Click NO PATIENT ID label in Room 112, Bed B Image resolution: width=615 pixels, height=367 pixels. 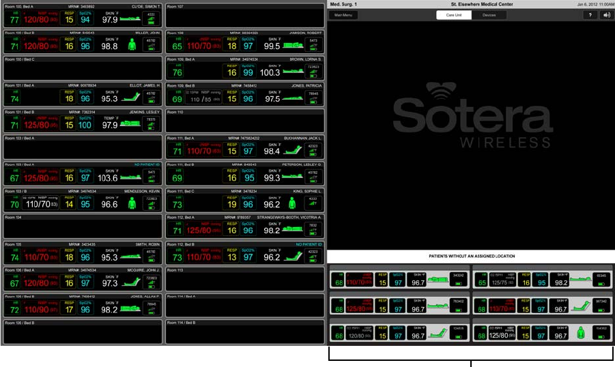pos(309,244)
